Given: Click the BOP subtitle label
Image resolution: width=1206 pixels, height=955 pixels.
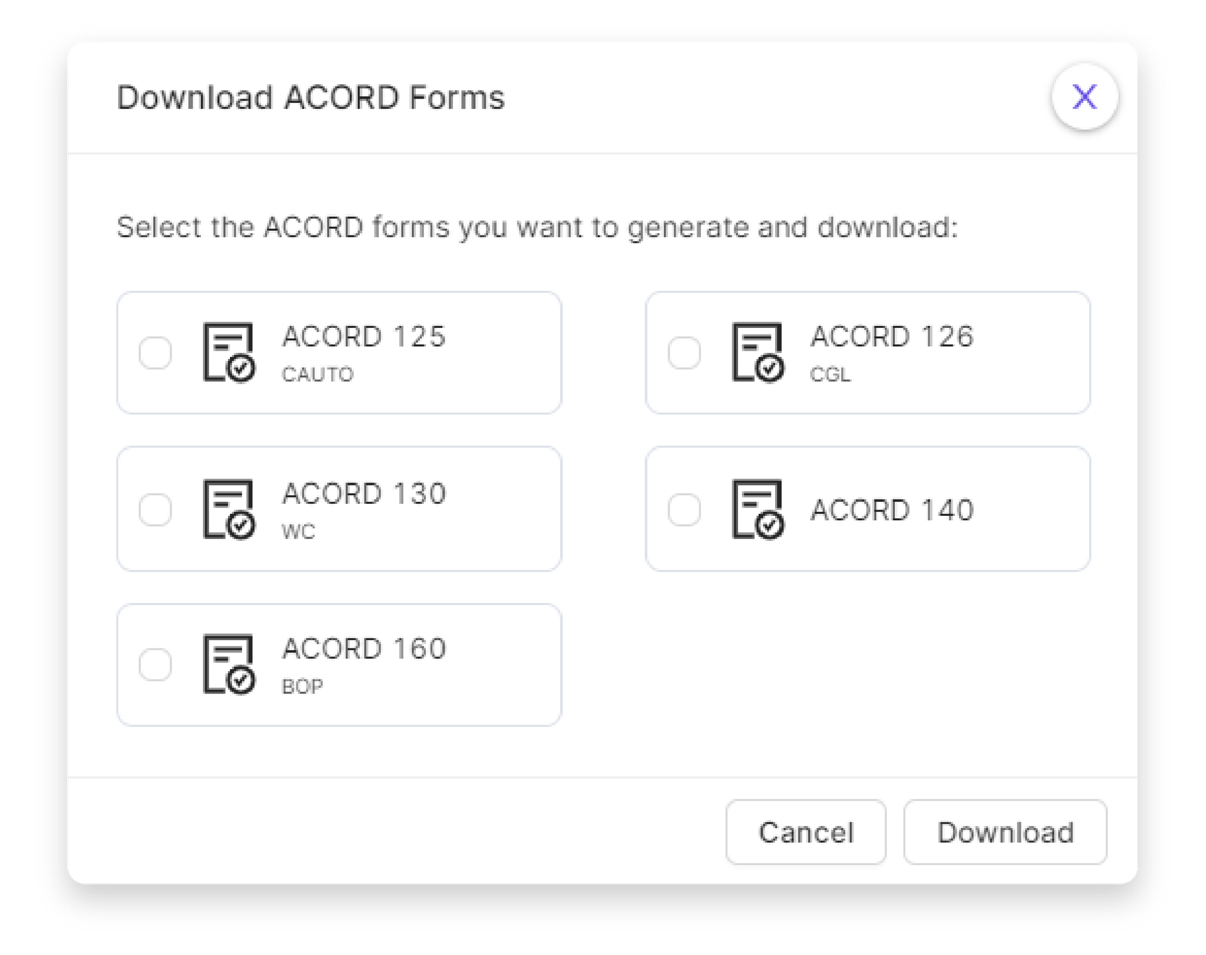Looking at the screenshot, I should tap(303, 687).
